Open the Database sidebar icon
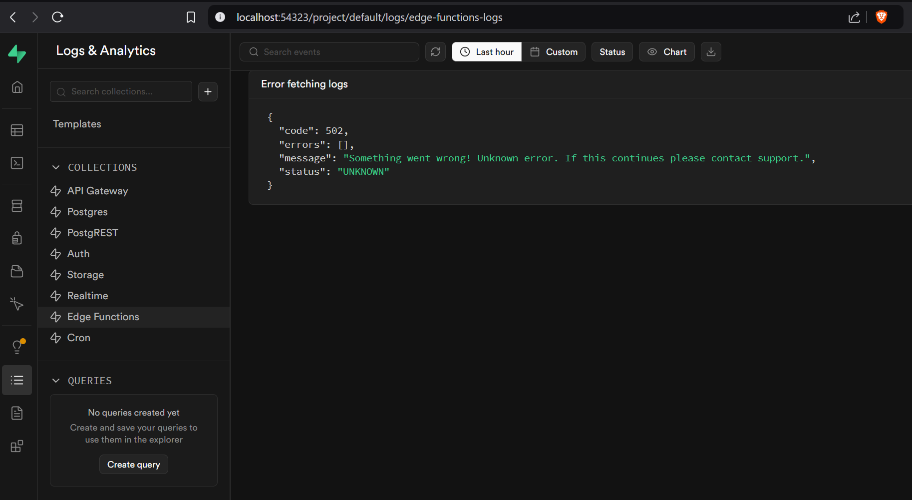 [x=17, y=206]
